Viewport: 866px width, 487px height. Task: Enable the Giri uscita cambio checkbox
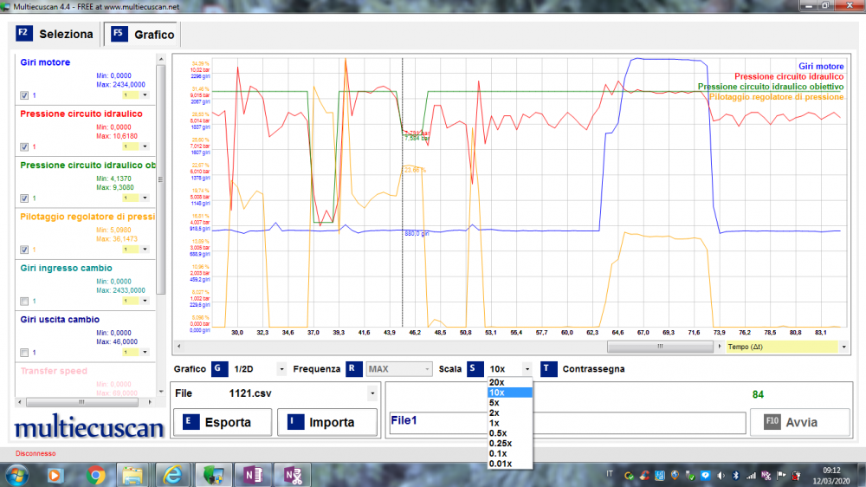(x=24, y=353)
